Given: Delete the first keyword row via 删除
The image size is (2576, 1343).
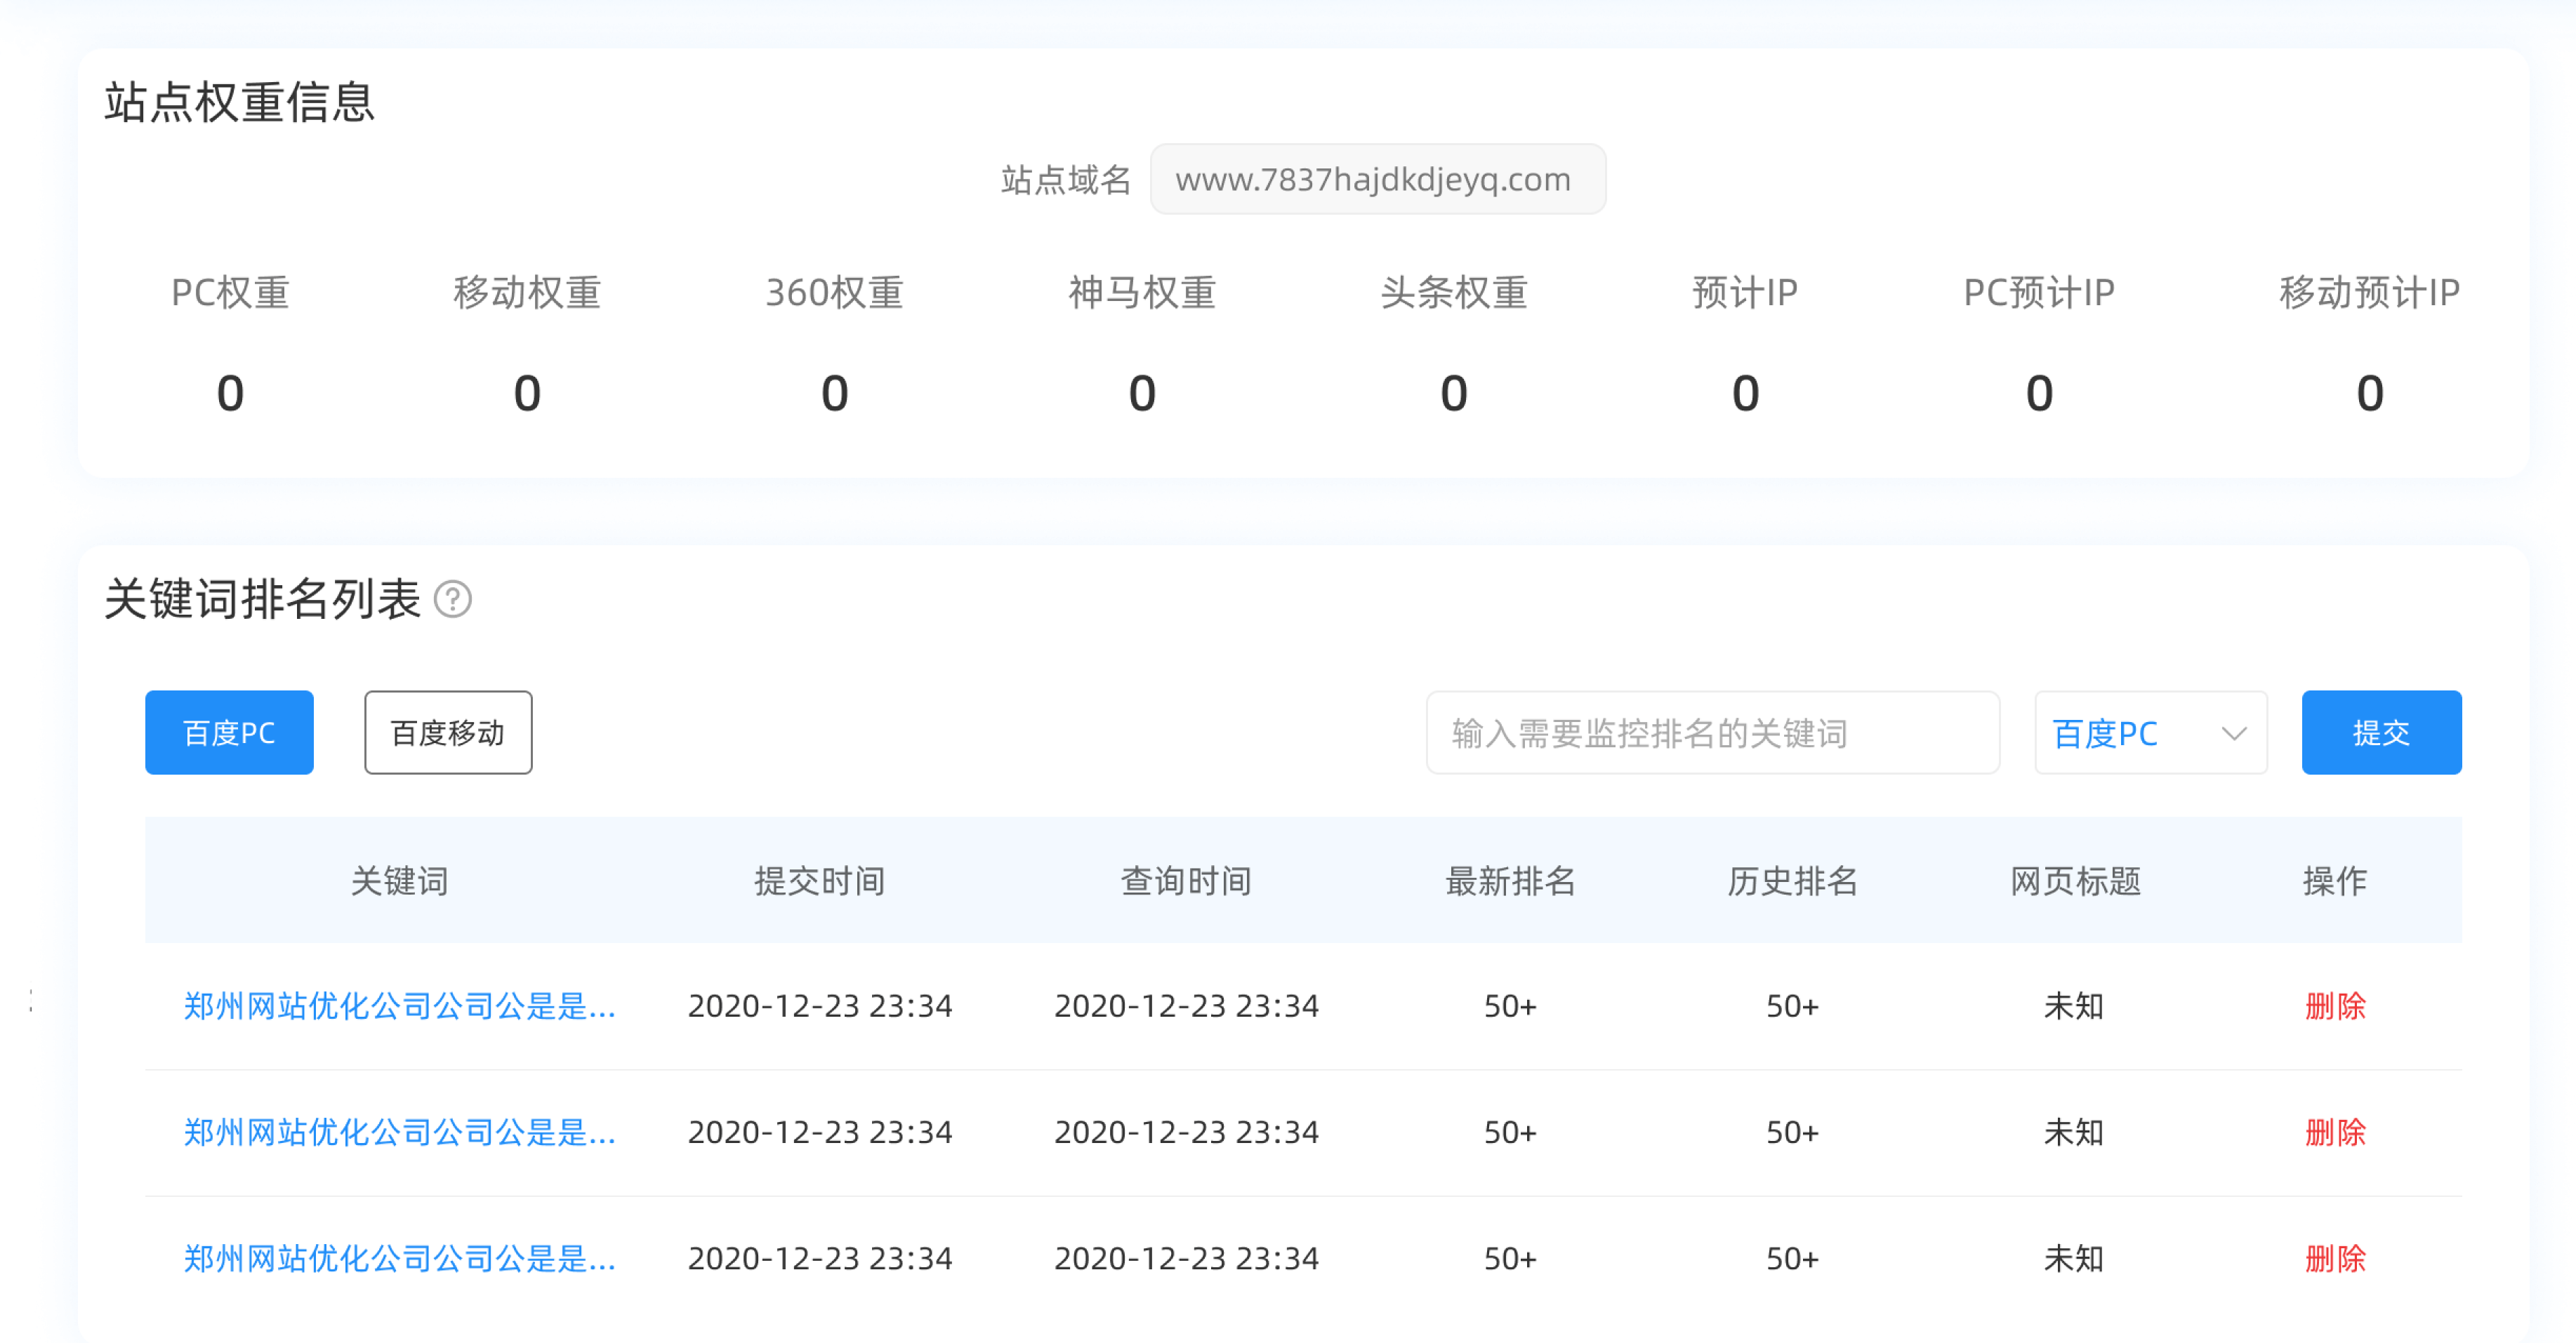Looking at the screenshot, I should pos(2334,1006).
